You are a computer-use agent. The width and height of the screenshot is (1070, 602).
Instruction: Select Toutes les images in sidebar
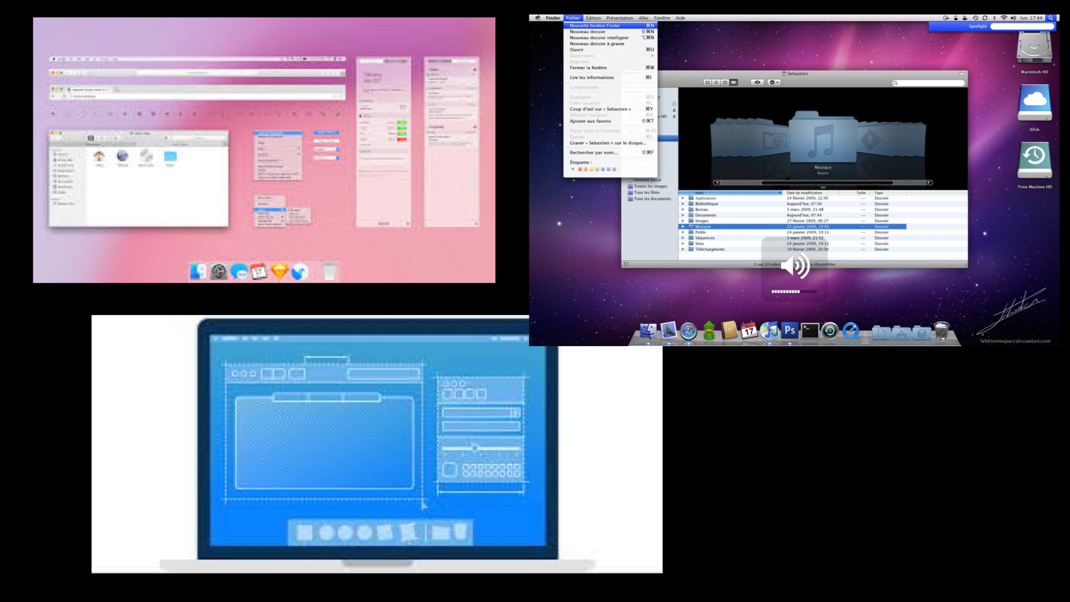tap(648, 187)
